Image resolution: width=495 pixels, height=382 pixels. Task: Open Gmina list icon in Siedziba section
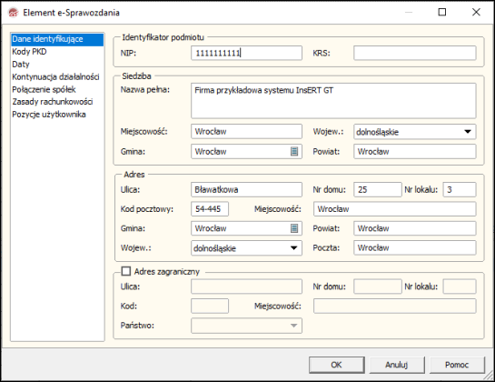[294, 152]
